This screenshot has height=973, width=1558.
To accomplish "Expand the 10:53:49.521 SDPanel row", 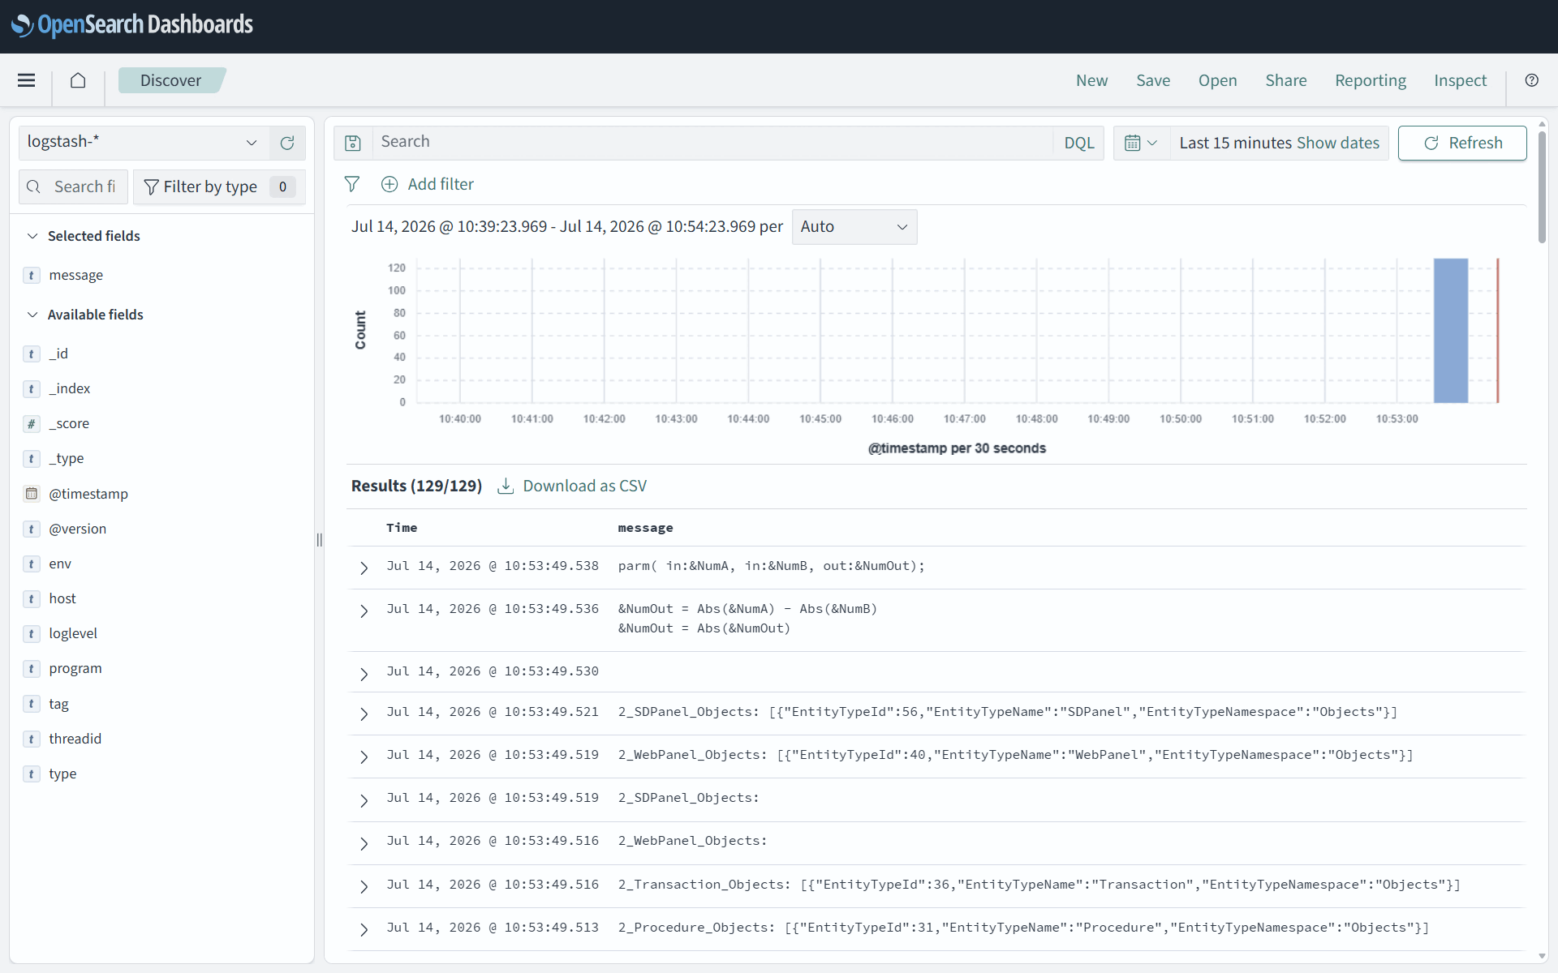I will click(x=364, y=714).
